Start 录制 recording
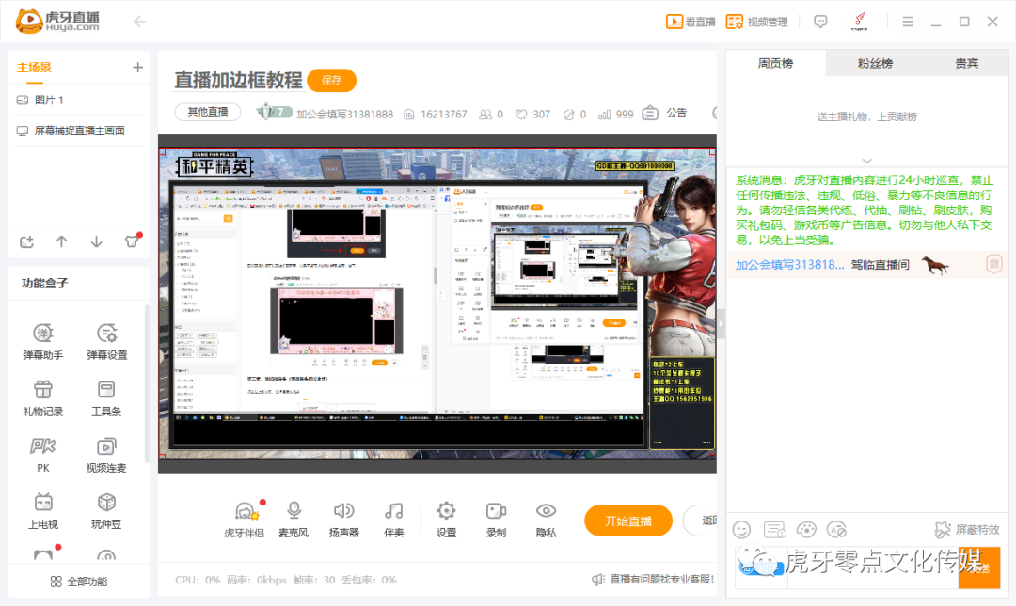1016x606 pixels. tap(496, 520)
